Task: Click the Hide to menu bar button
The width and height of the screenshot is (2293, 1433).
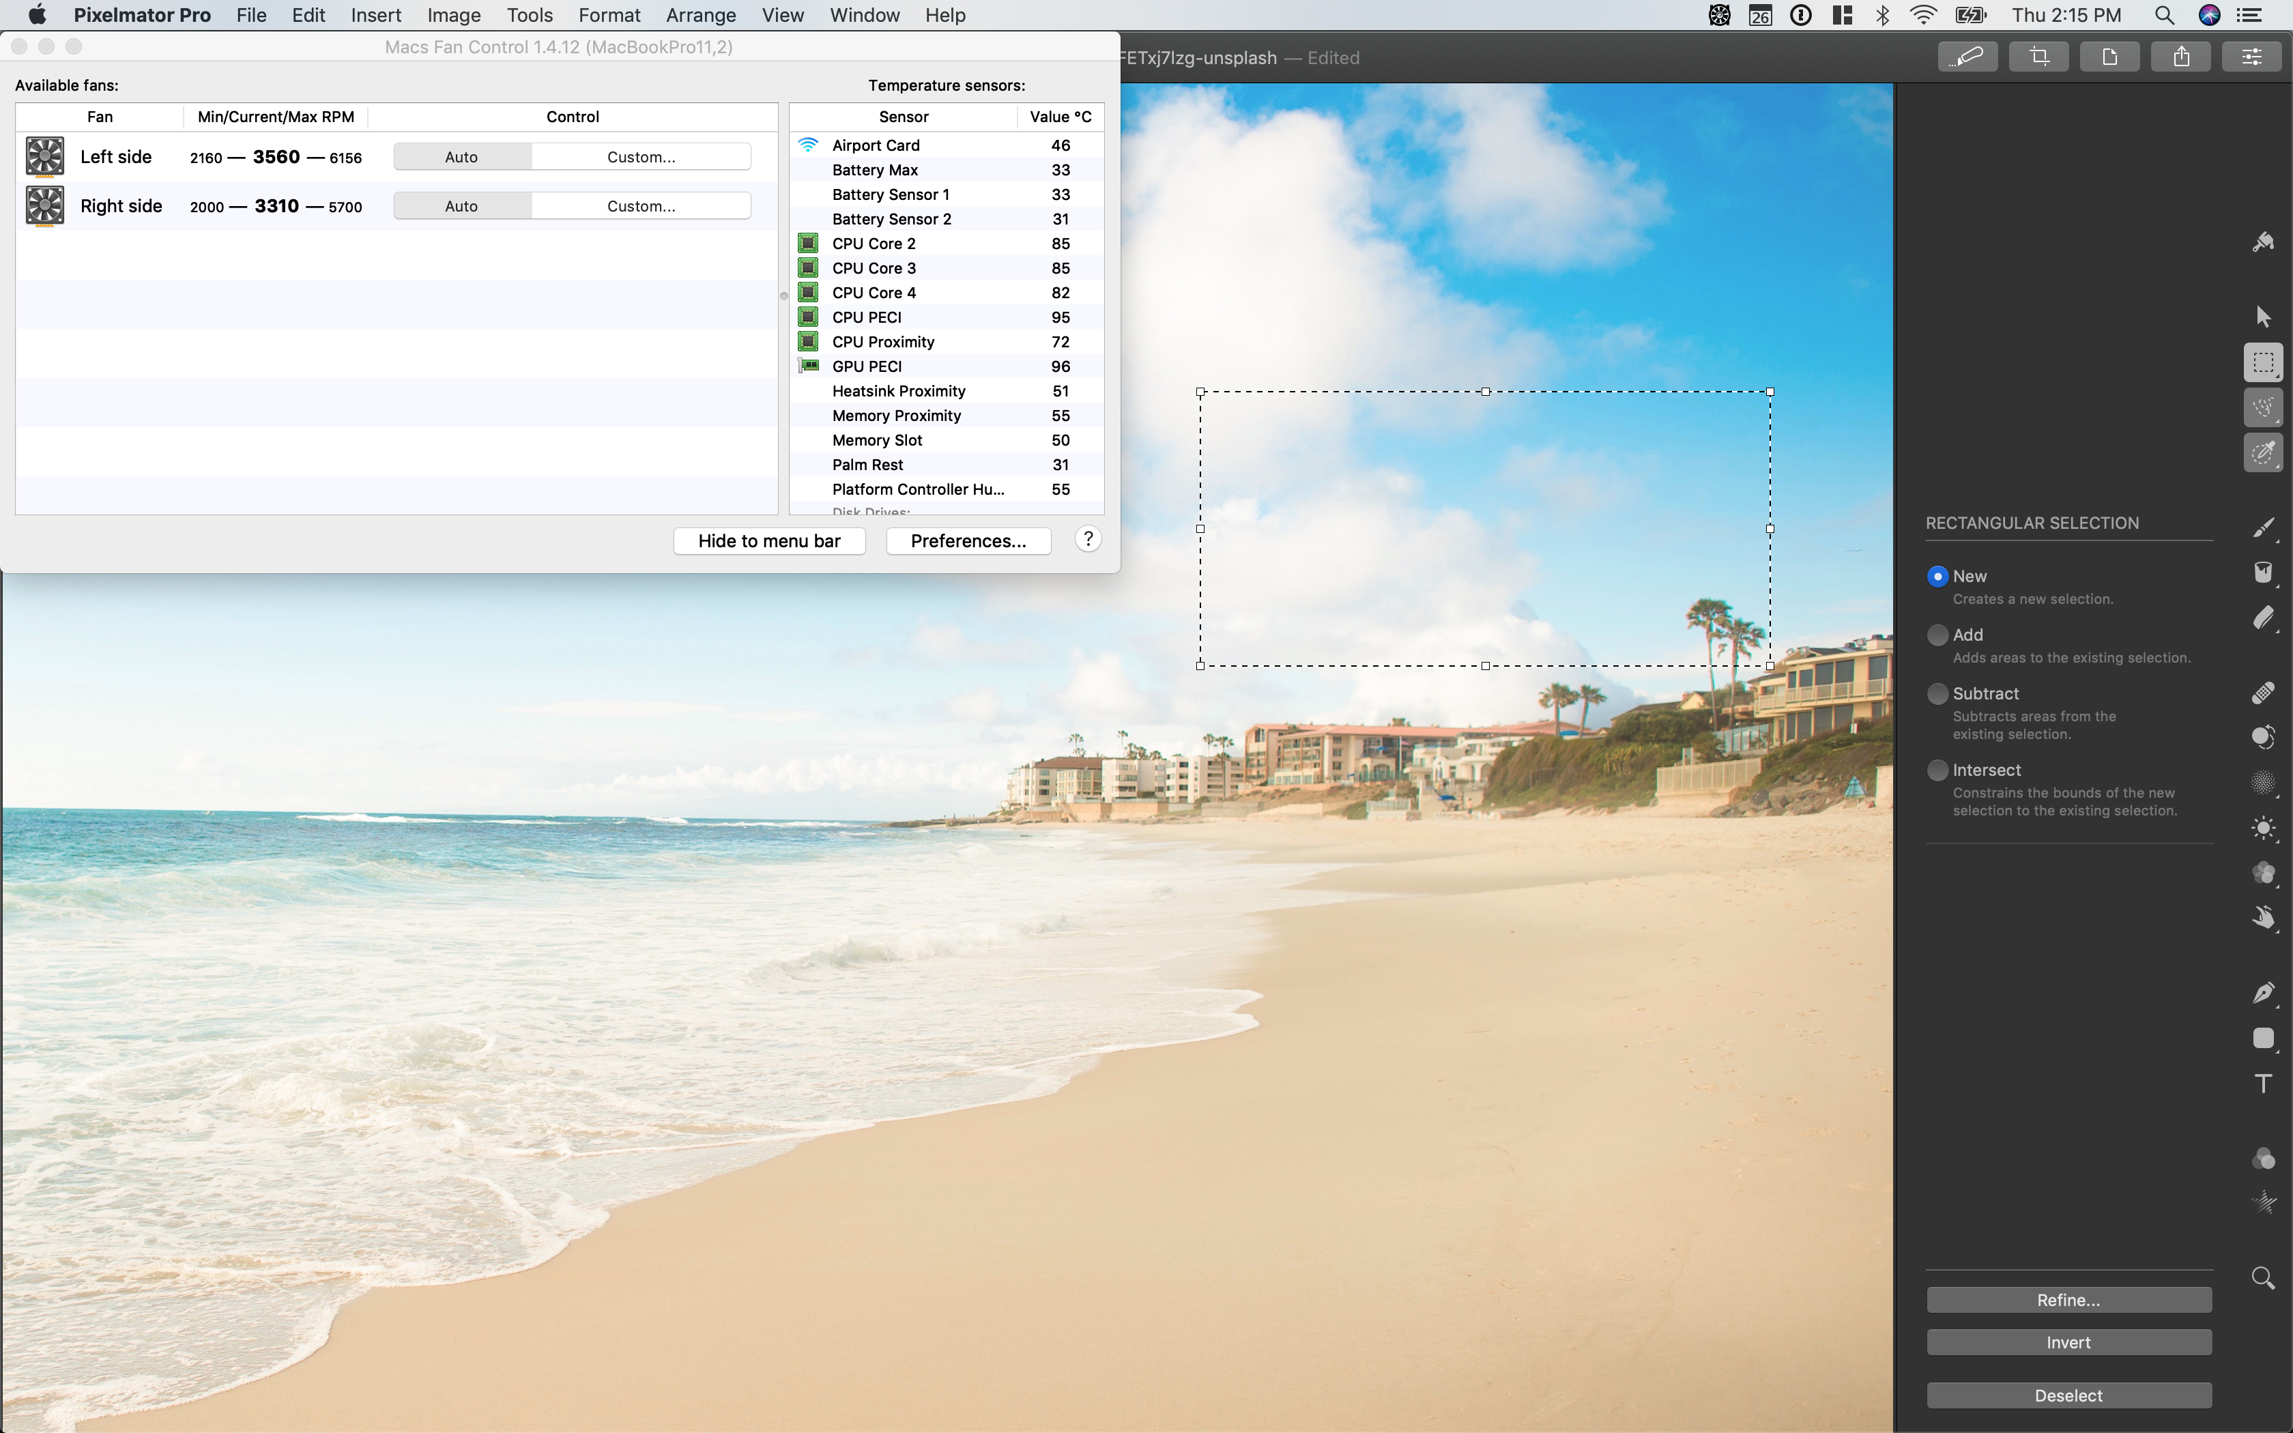Action: coord(769,541)
